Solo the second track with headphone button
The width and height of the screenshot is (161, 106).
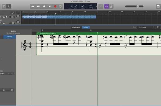point(1,23)
